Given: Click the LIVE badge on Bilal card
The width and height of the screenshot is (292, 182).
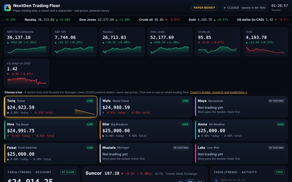Looking at the screenshot, I should coord(185,124).
